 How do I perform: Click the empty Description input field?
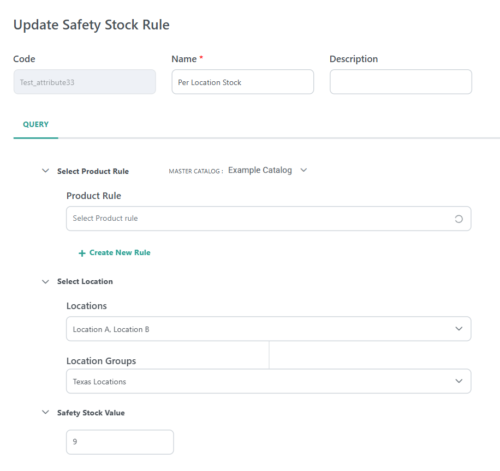400,82
